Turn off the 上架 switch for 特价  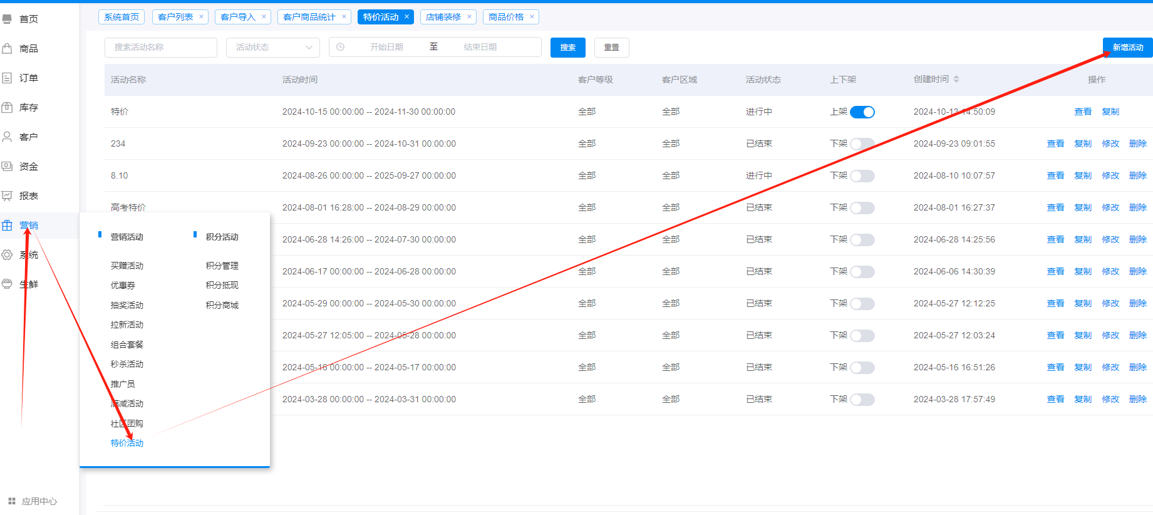pyautogui.click(x=862, y=112)
